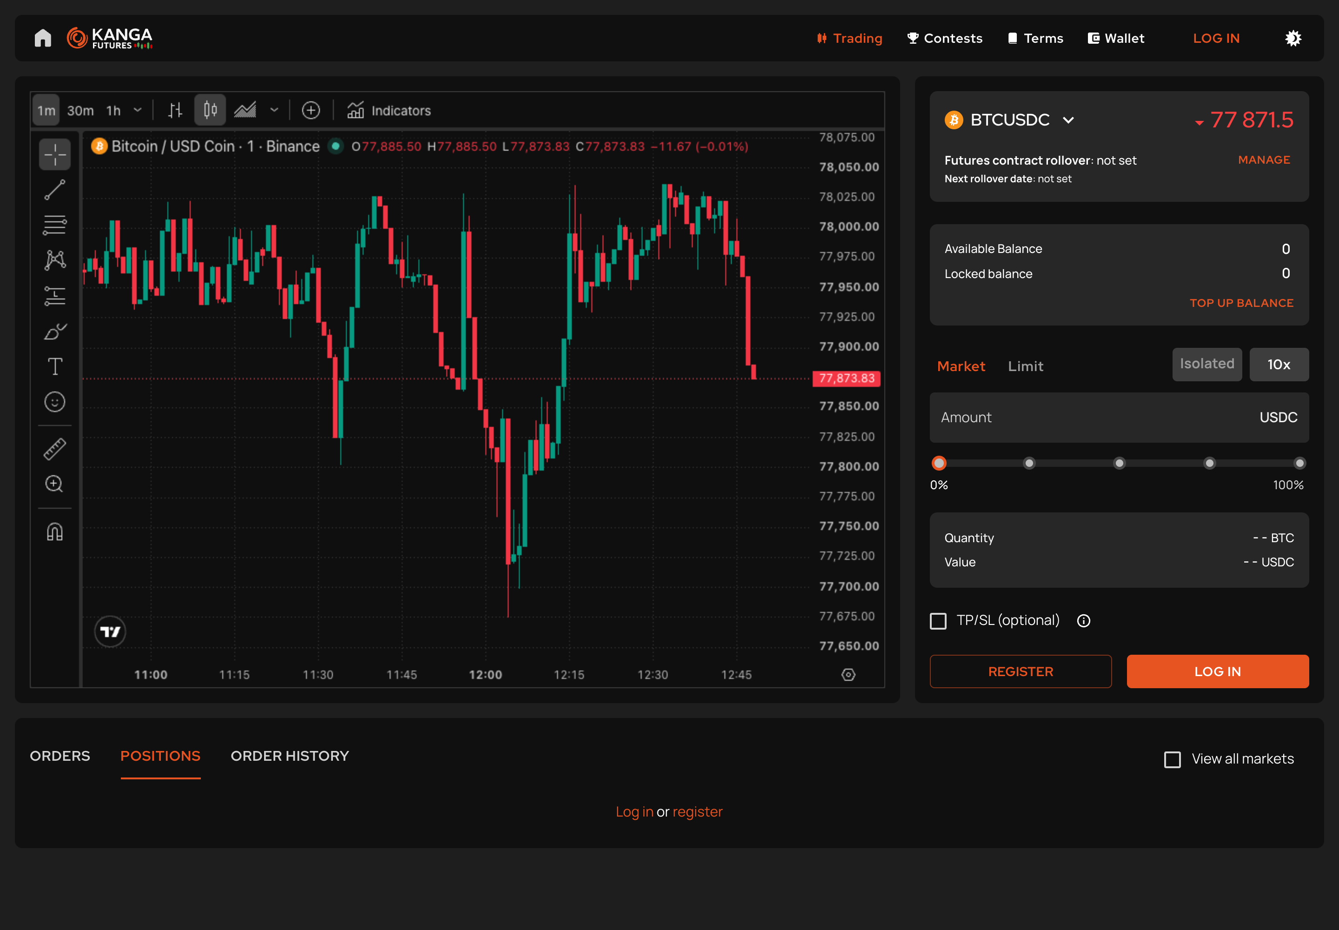Click the 'register' link under positions
1339x930 pixels.
point(697,812)
